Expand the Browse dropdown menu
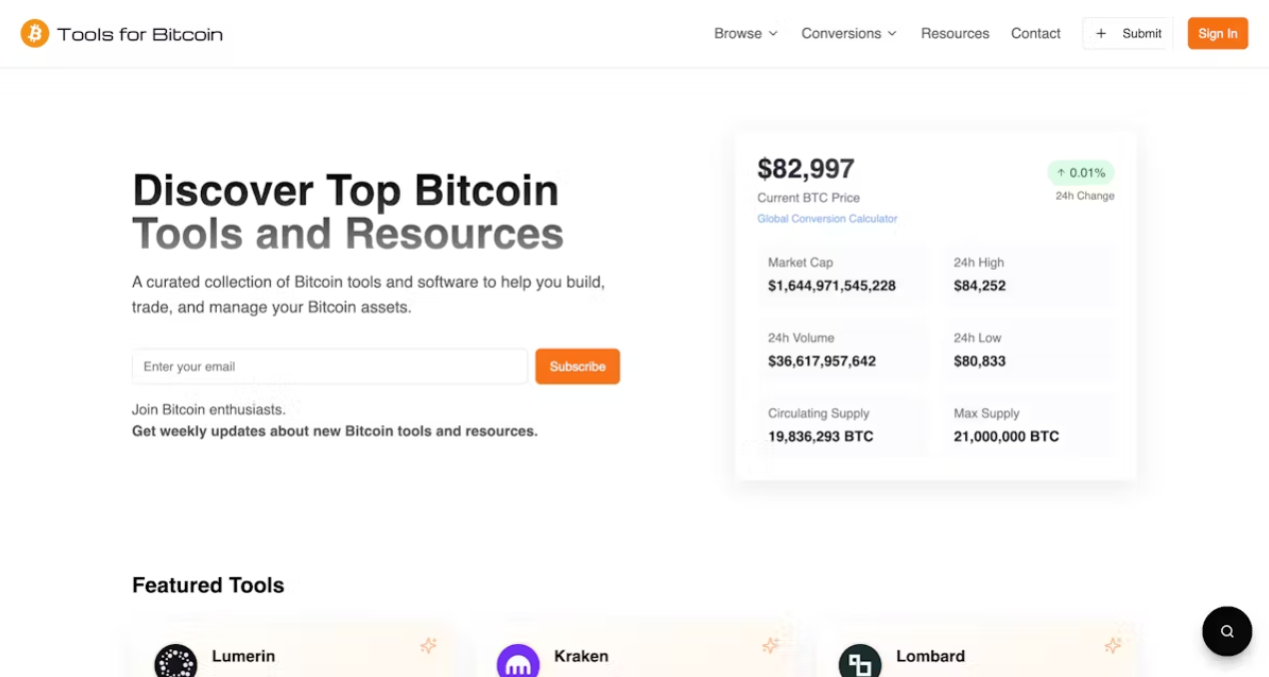 745,33
